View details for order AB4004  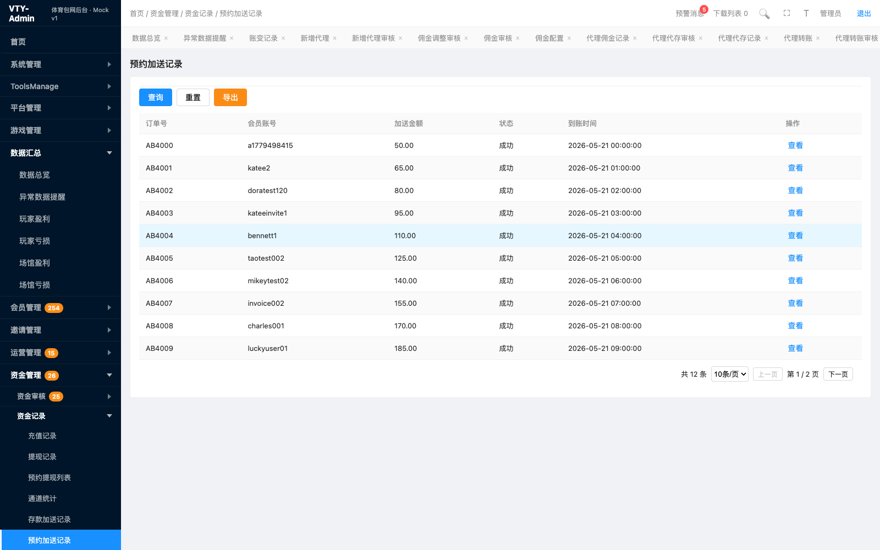point(795,235)
